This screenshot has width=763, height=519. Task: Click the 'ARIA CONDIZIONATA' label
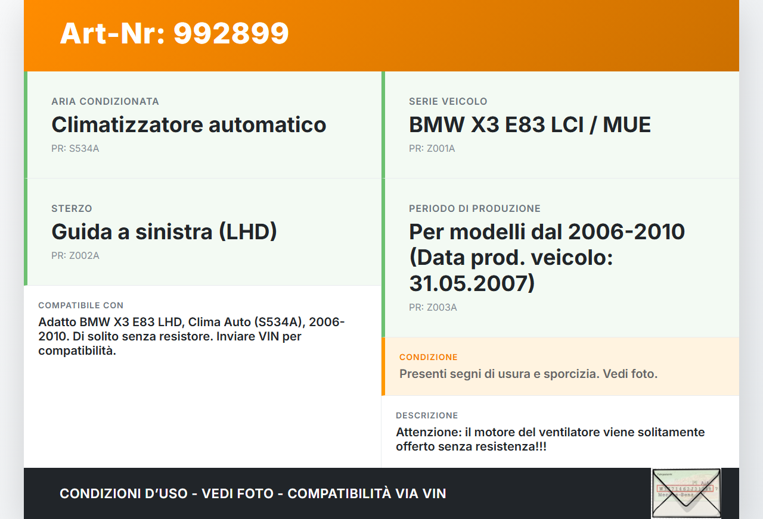tap(105, 102)
